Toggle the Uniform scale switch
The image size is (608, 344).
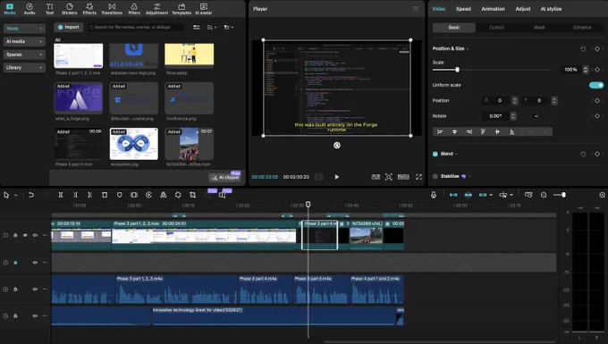coord(596,85)
